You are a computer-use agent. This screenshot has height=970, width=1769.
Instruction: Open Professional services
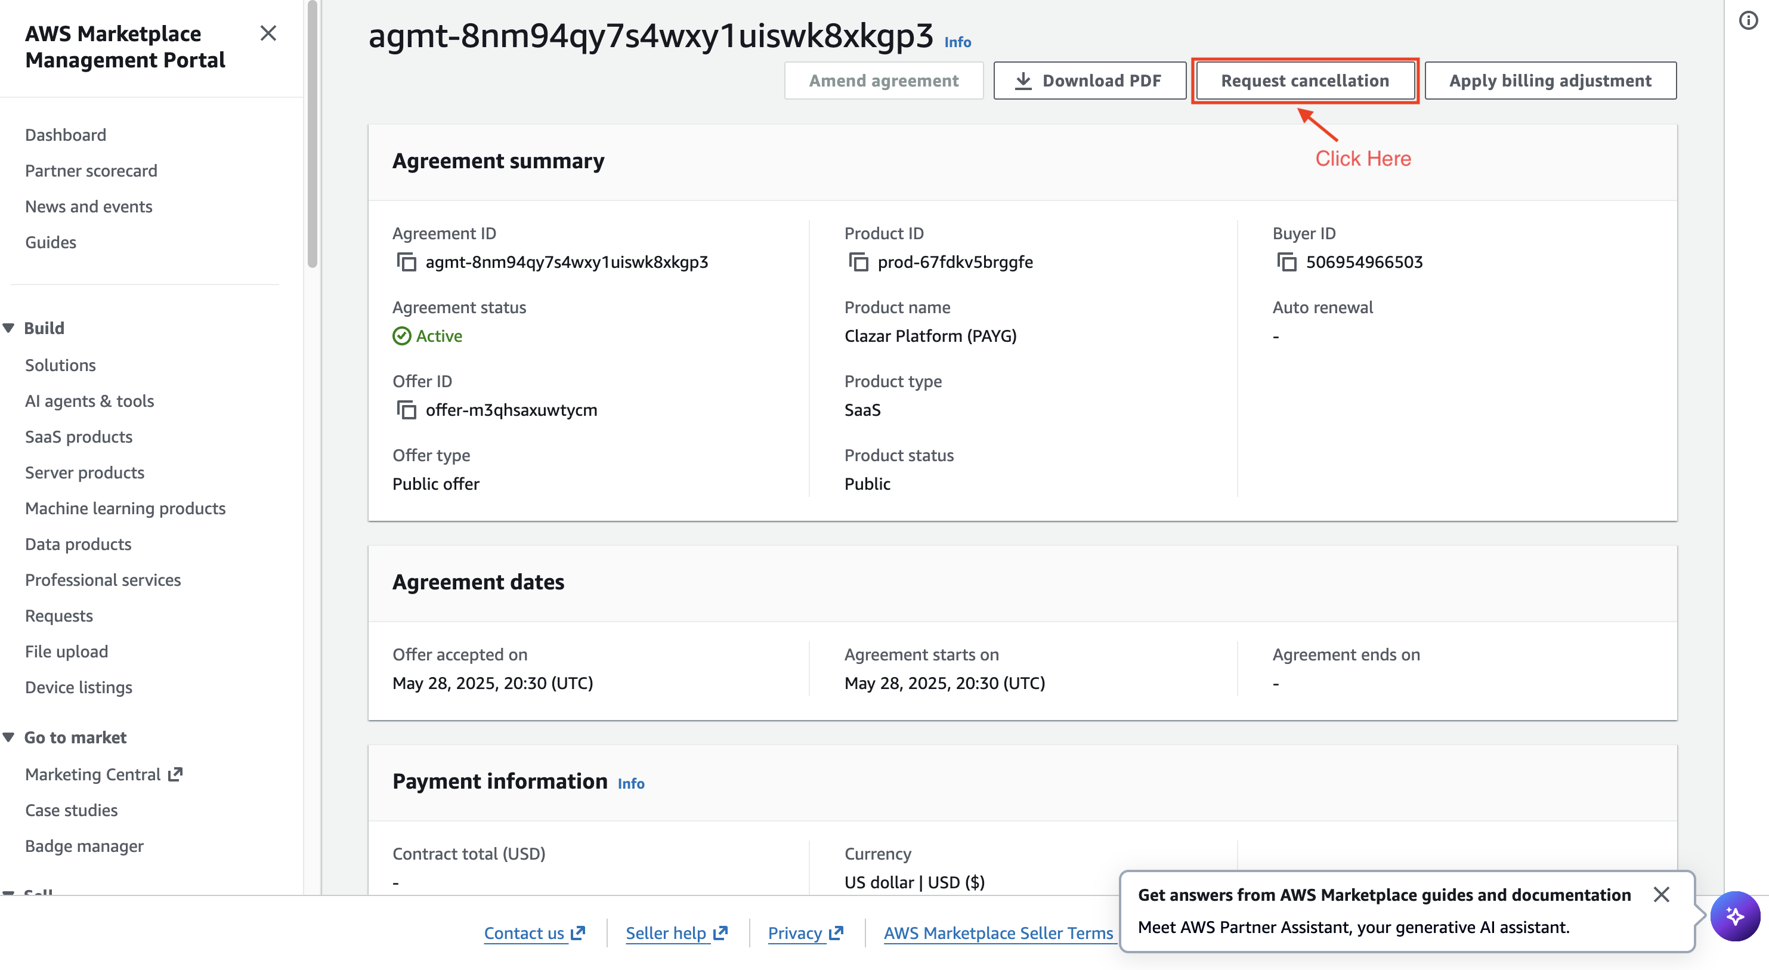pyautogui.click(x=103, y=579)
